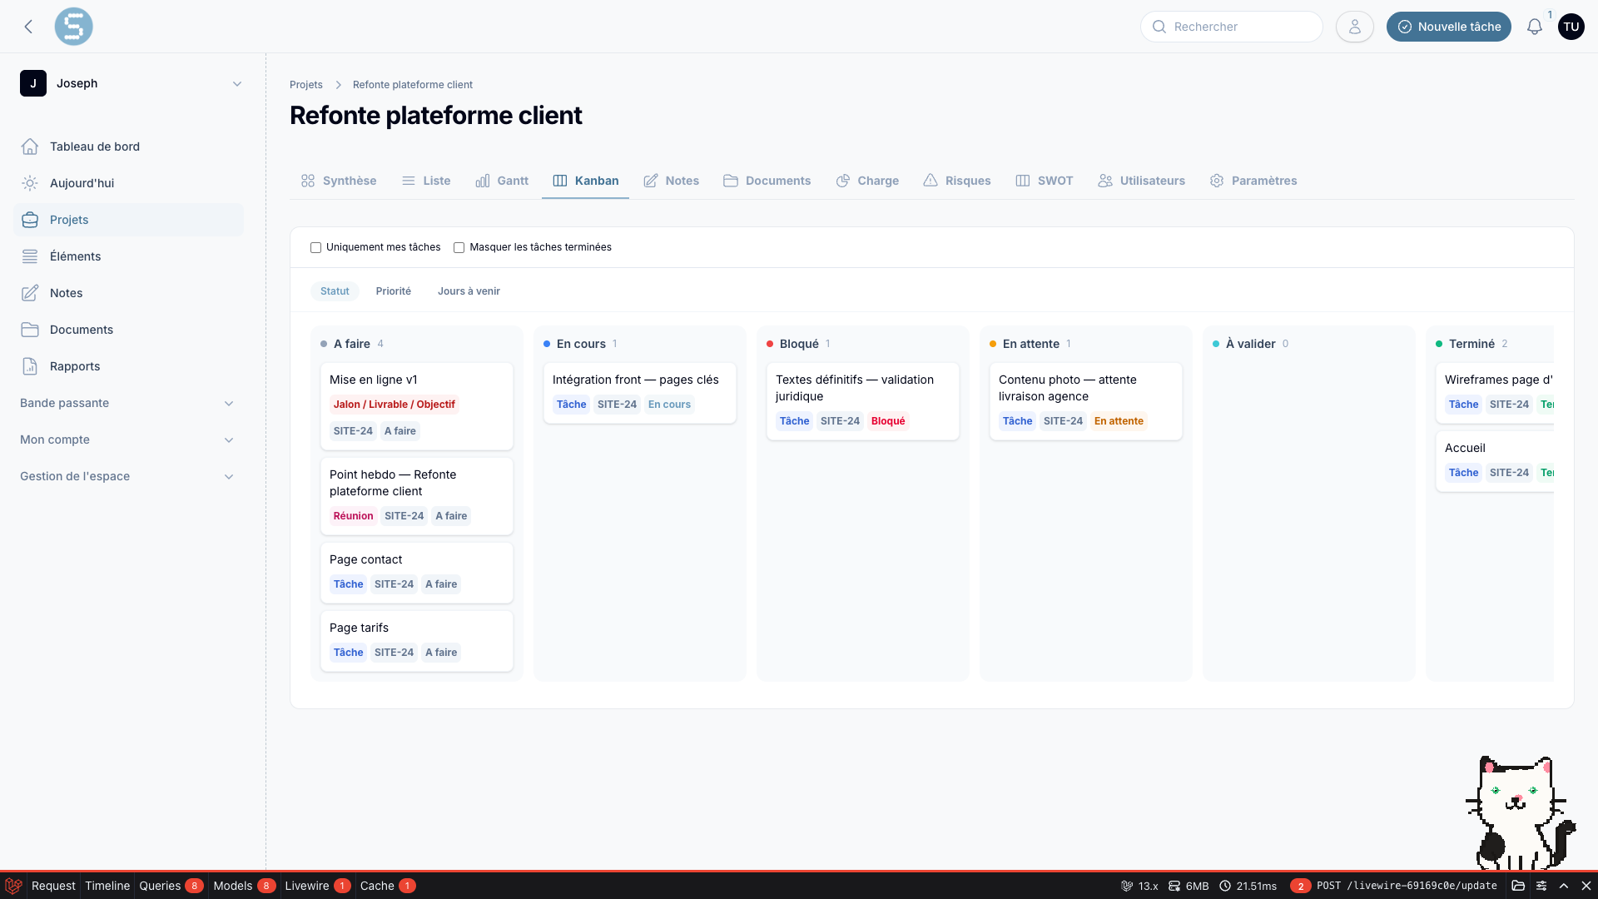Click Projets breadcrumb link
The height and width of the screenshot is (899, 1598).
point(305,85)
